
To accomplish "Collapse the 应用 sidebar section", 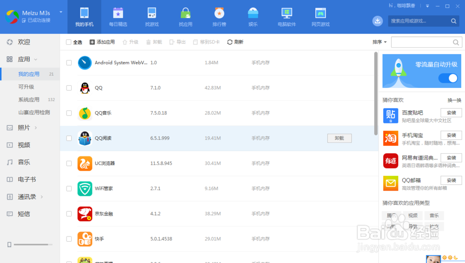I will pos(36,60).
